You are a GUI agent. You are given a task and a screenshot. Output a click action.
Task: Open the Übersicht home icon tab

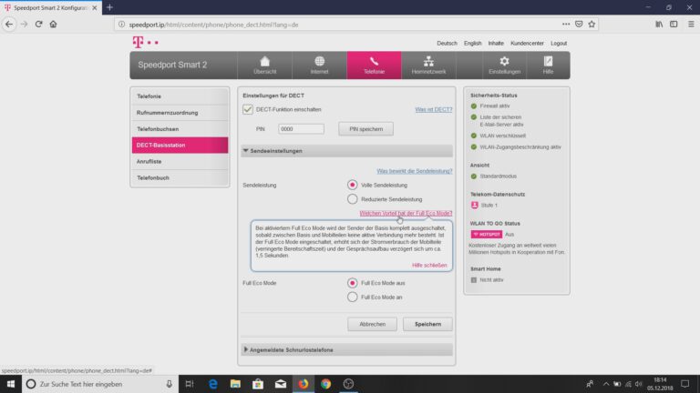point(264,65)
